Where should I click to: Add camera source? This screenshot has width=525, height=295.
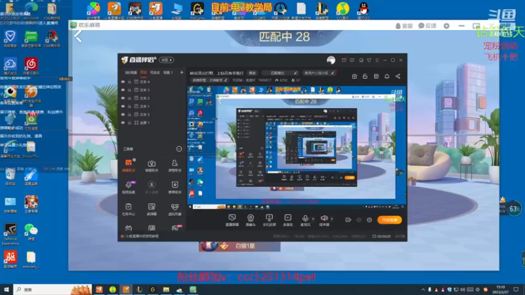(251, 220)
